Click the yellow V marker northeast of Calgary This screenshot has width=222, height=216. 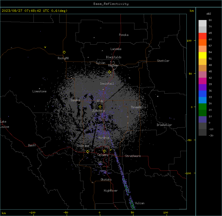pos(110,150)
